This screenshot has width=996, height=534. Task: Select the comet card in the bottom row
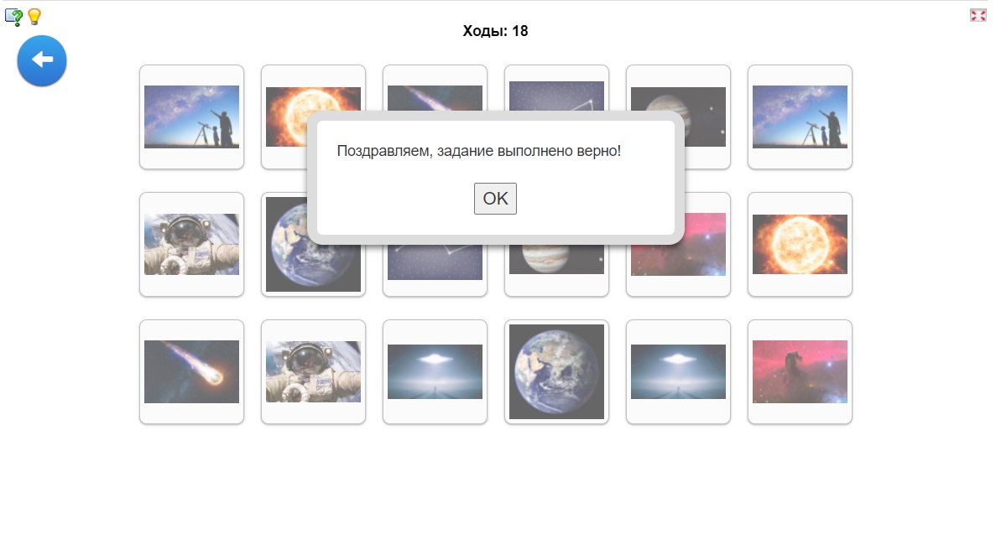tap(191, 371)
